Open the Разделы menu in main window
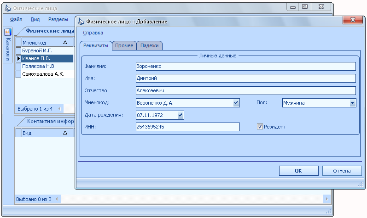 point(58,19)
